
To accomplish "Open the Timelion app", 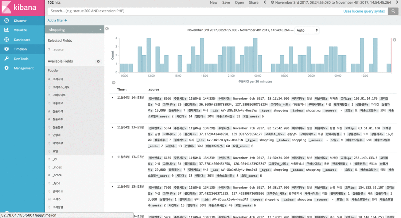I will (x=20, y=49).
